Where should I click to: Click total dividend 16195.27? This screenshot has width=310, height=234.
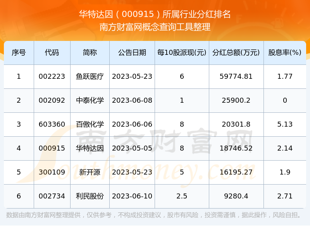pyautogui.click(x=236, y=172)
